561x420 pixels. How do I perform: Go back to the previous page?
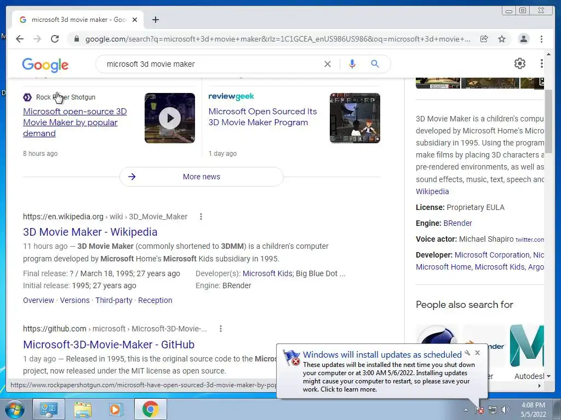(x=20, y=39)
